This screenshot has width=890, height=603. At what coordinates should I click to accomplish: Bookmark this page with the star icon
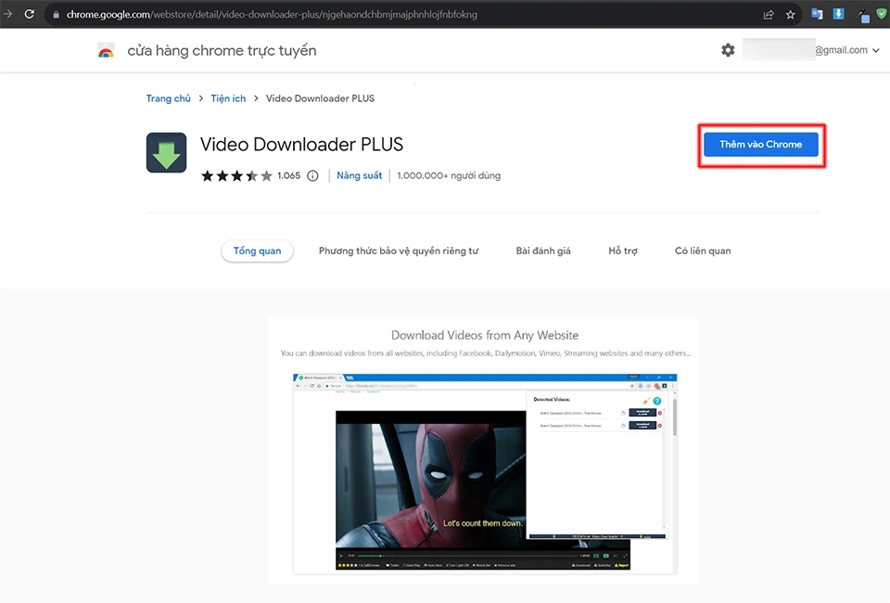click(791, 15)
